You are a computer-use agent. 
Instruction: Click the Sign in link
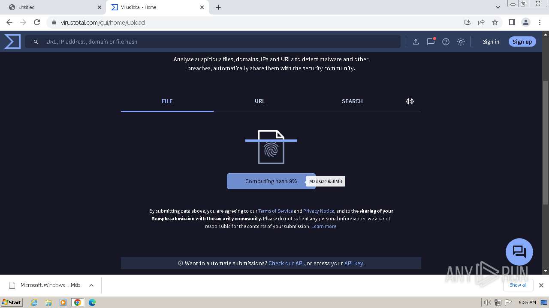pyautogui.click(x=491, y=41)
